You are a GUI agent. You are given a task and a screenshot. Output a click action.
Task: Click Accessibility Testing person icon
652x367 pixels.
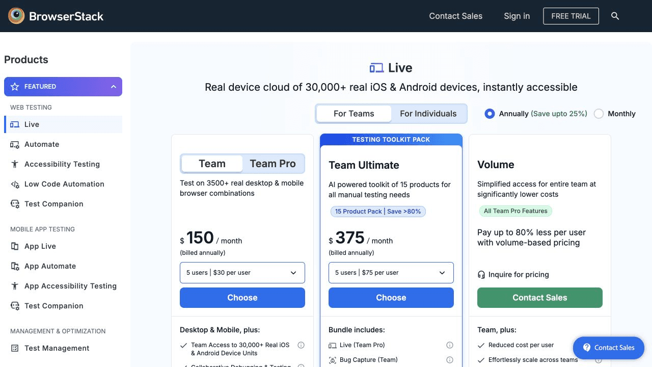point(15,164)
